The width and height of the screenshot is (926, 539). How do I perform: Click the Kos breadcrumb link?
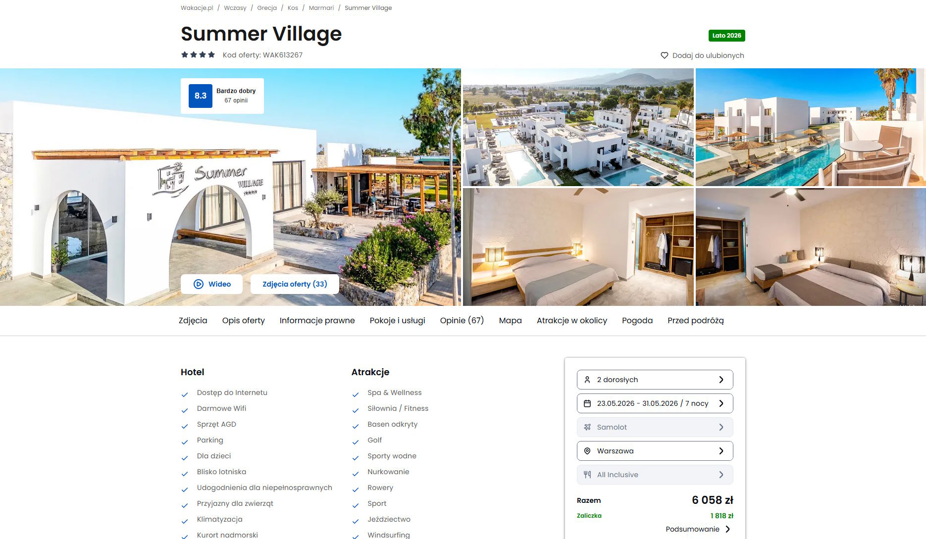[x=293, y=8]
